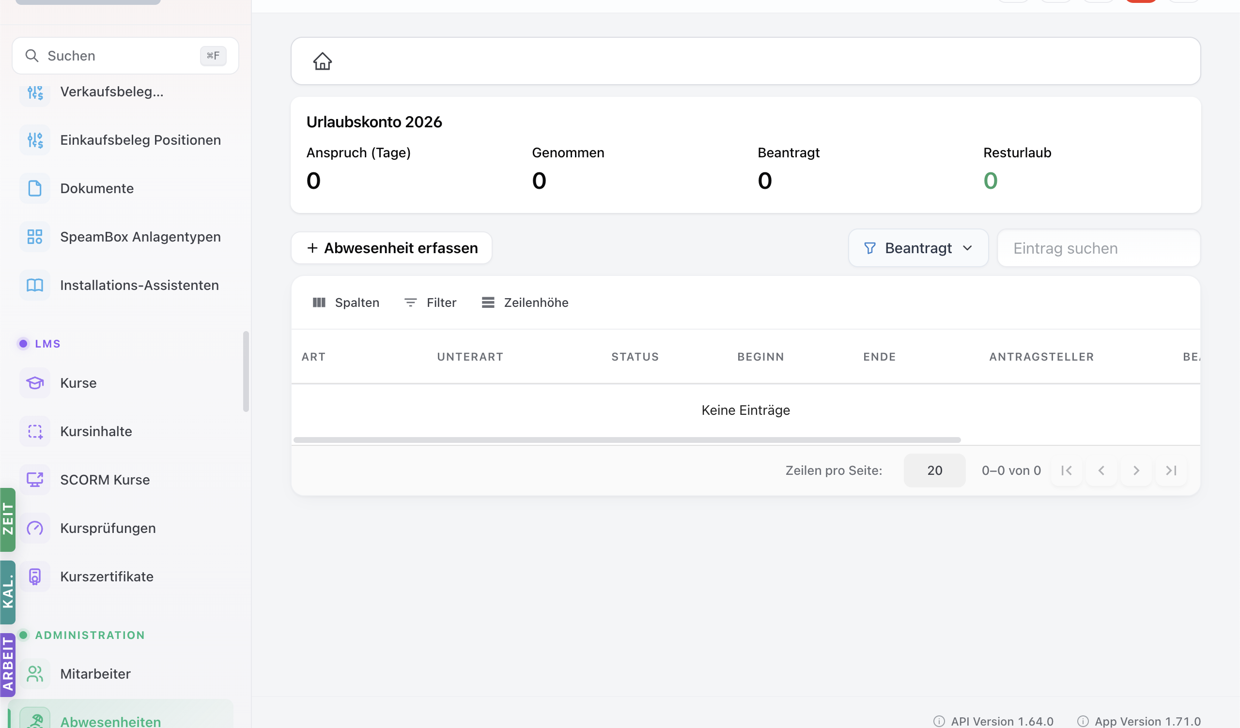Open Kurse graduation cap icon

(x=35, y=383)
